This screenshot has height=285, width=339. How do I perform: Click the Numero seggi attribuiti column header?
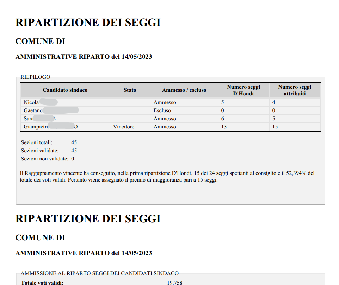point(295,90)
